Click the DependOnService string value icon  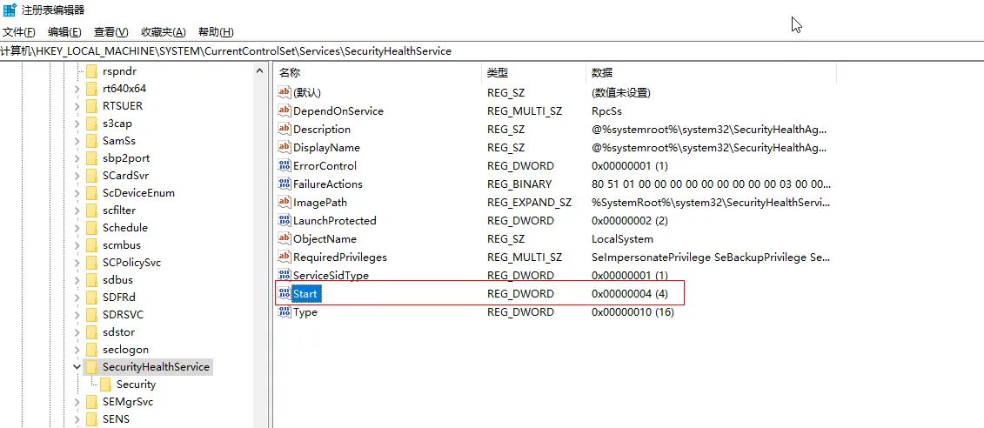pos(284,111)
